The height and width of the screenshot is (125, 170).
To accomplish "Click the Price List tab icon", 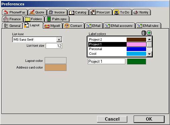I will click(x=93, y=12).
